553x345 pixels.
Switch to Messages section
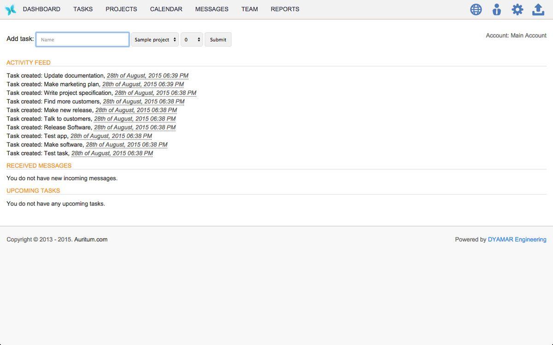point(212,9)
